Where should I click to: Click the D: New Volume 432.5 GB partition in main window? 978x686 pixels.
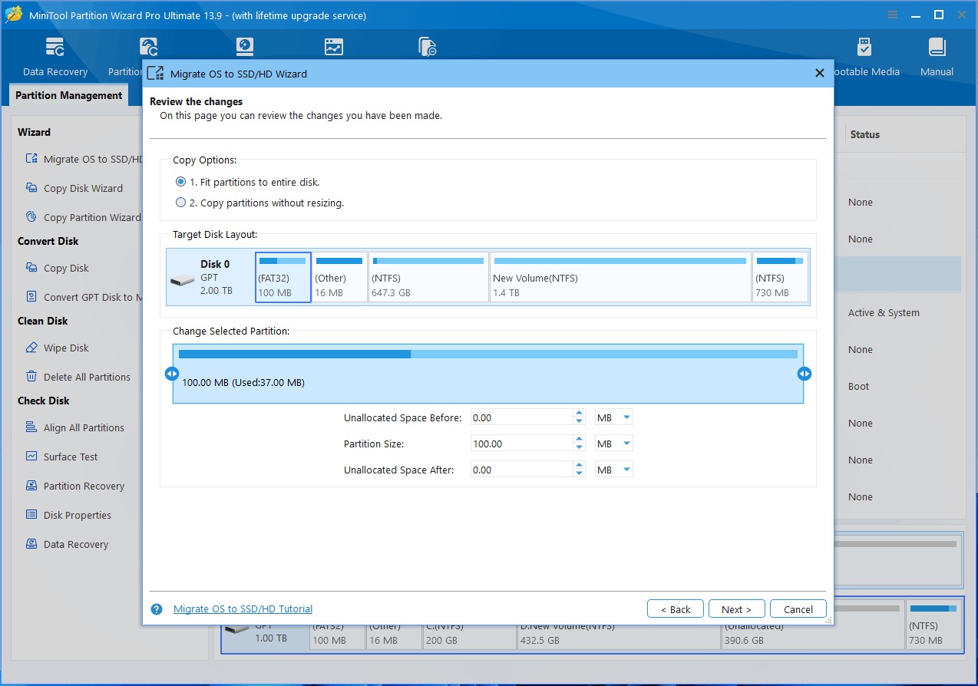coord(618,637)
